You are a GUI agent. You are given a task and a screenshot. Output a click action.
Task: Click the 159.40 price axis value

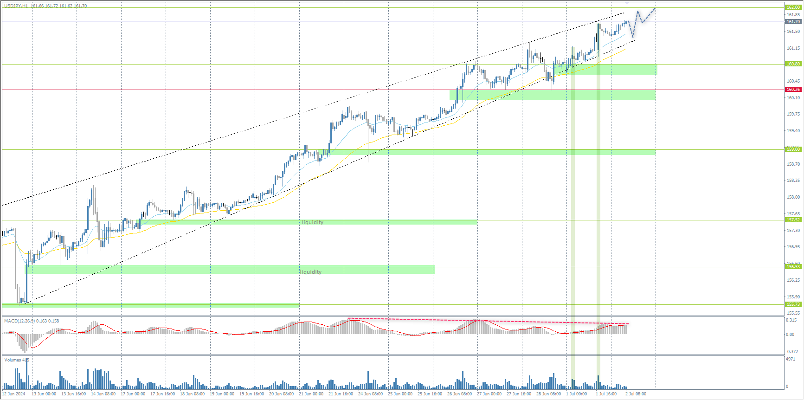point(793,131)
